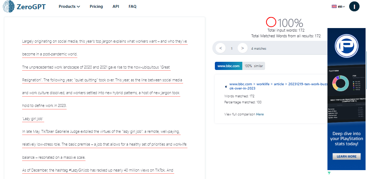Click the Playstation Trophies ad logo
367x179 pixels.
[x=347, y=46]
